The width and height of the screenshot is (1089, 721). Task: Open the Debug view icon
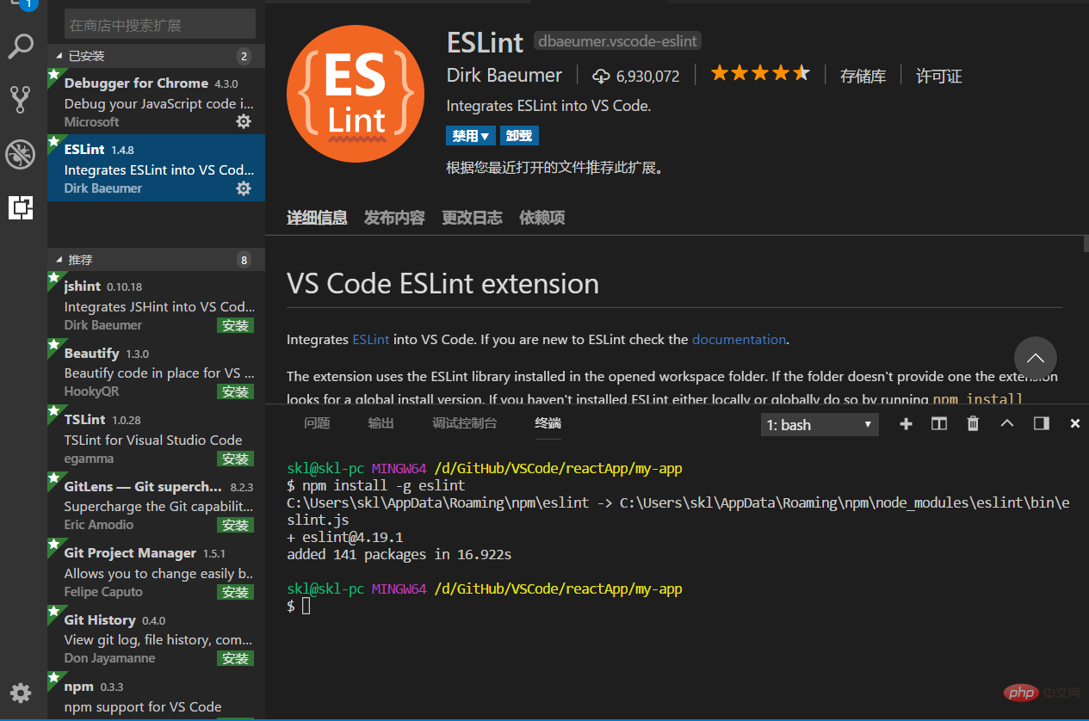pos(21,154)
